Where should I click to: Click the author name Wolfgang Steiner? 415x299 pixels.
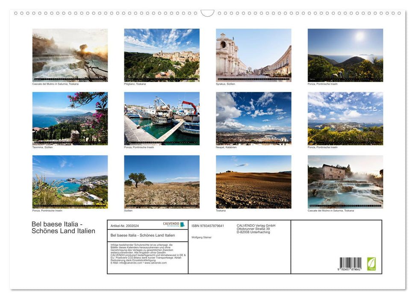coord(201,237)
